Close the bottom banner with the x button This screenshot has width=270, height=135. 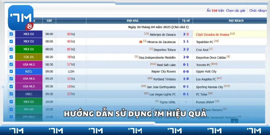[x=234, y=122]
